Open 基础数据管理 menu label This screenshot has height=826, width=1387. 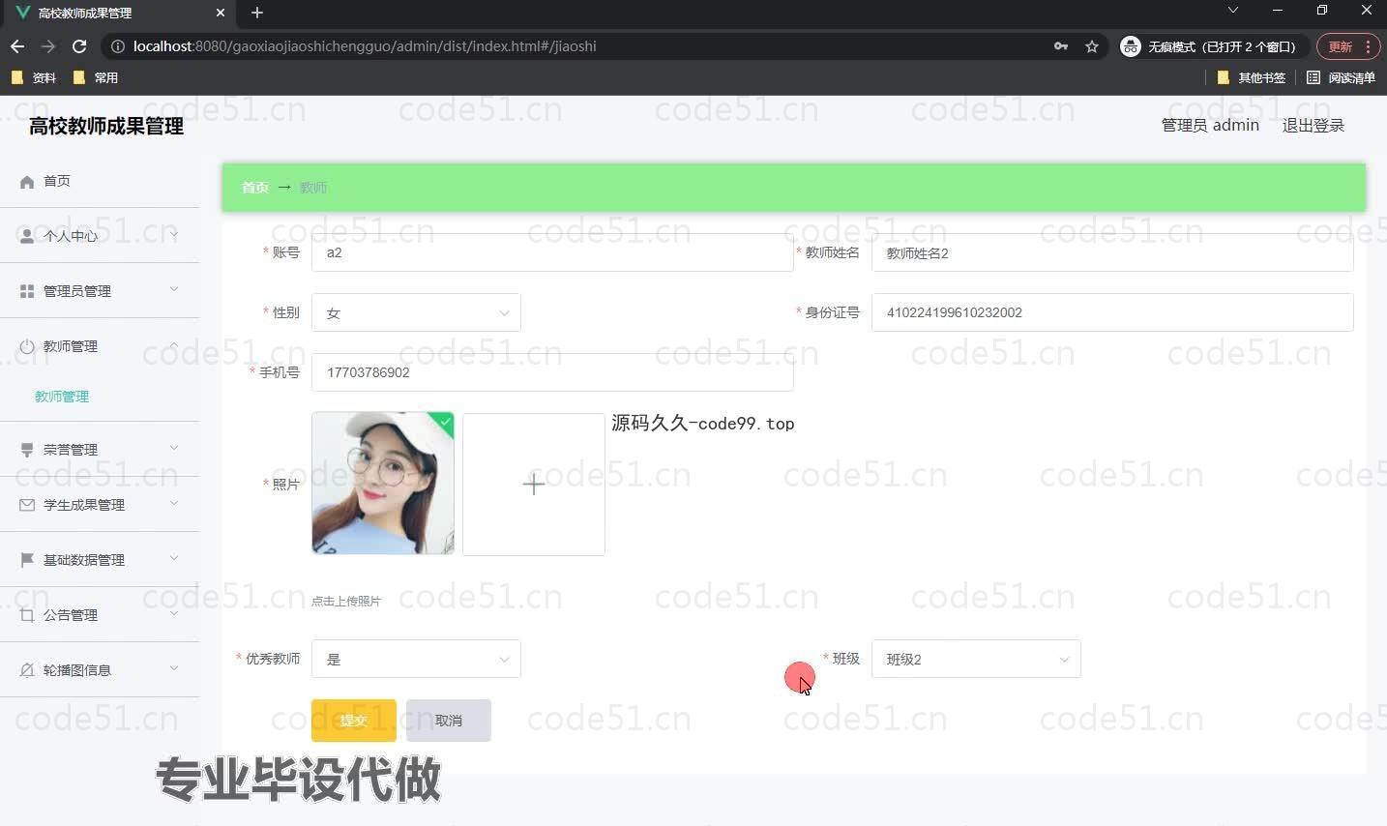click(84, 560)
